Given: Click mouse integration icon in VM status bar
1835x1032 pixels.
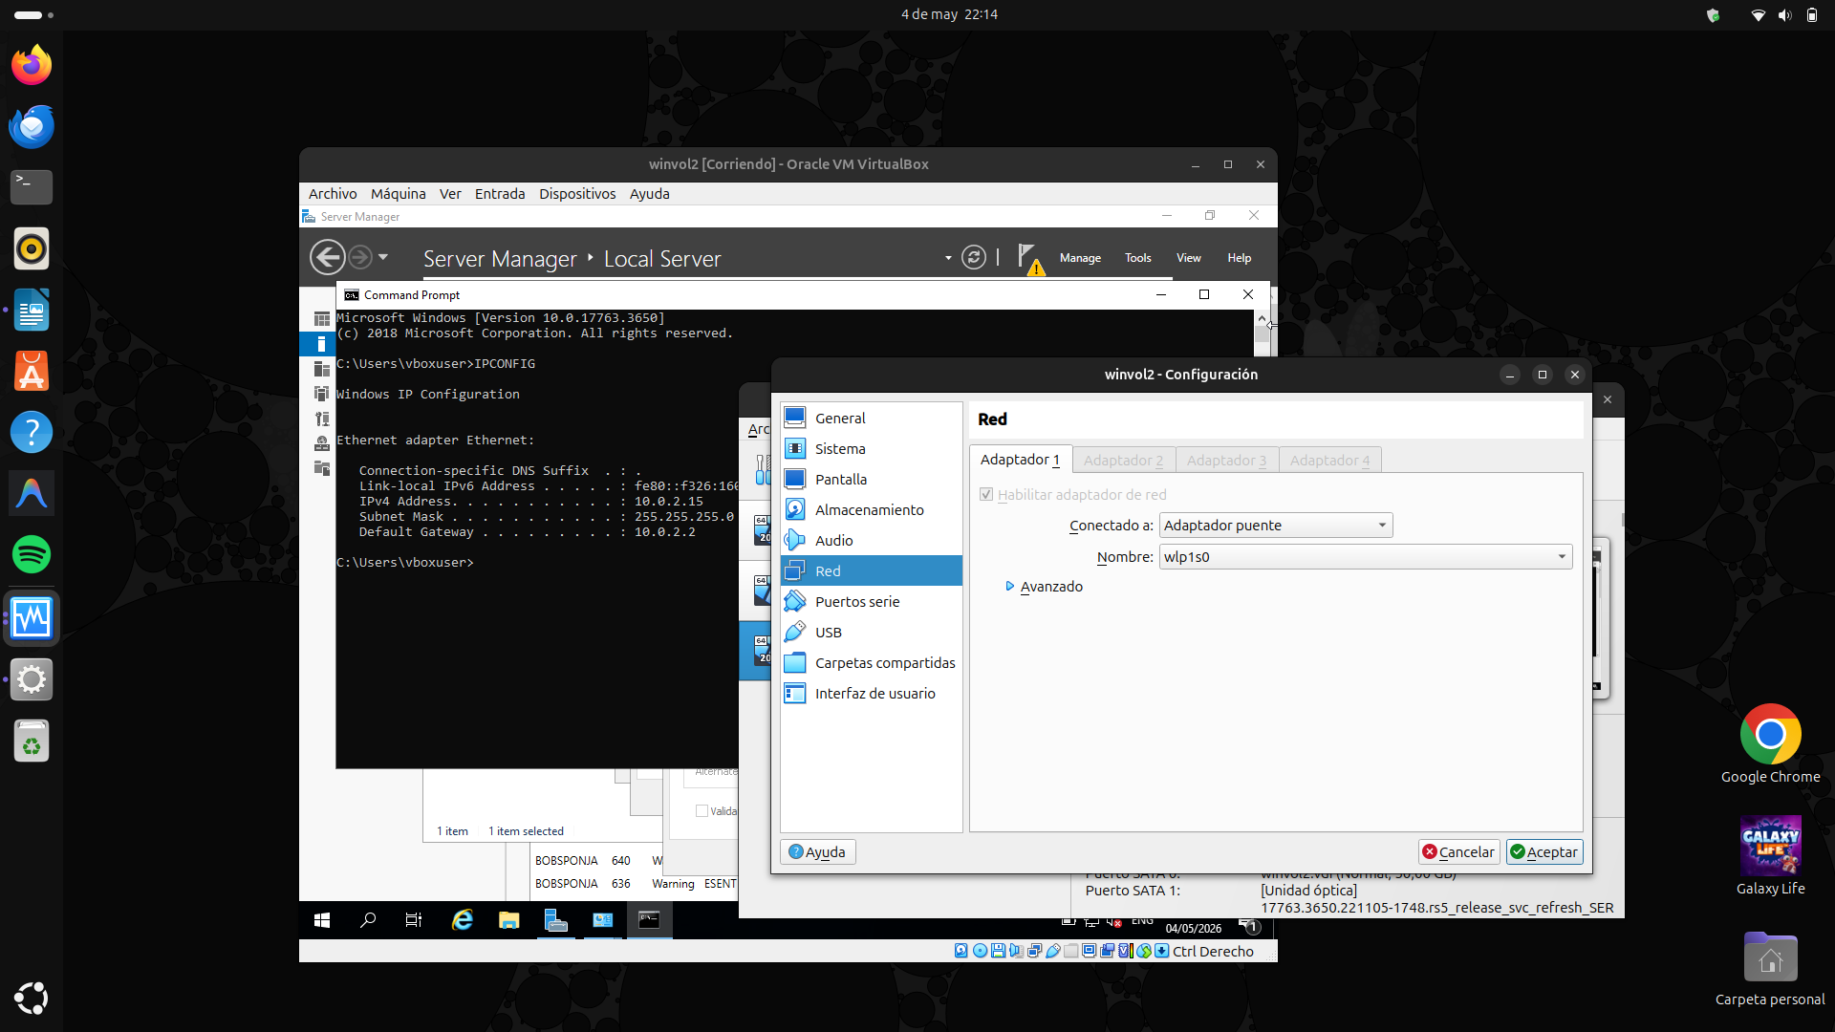Looking at the screenshot, I should click(1143, 951).
